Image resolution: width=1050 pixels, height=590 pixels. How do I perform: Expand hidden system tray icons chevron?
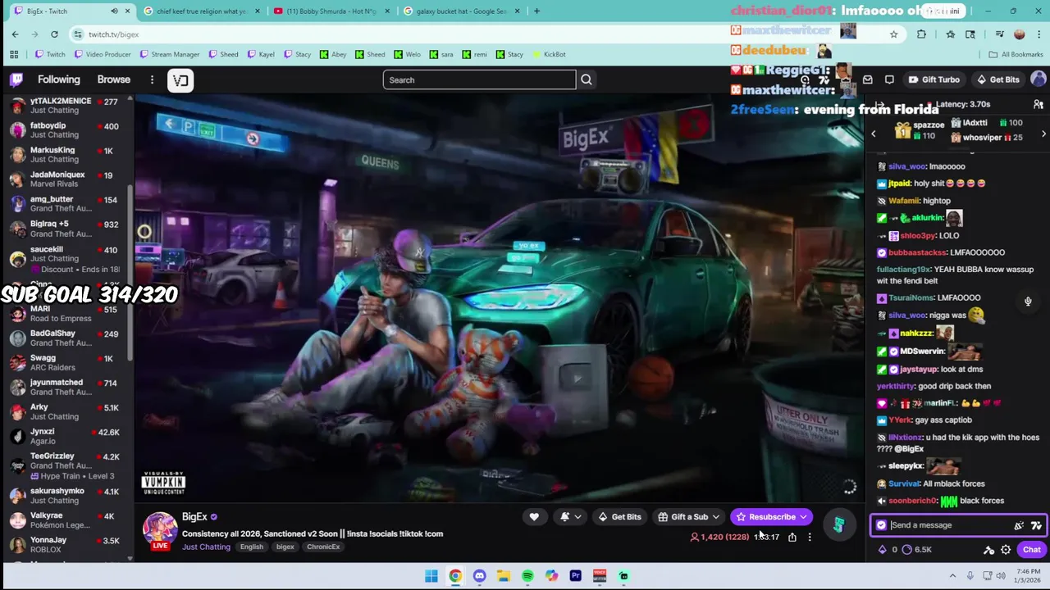click(x=952, y=576)
